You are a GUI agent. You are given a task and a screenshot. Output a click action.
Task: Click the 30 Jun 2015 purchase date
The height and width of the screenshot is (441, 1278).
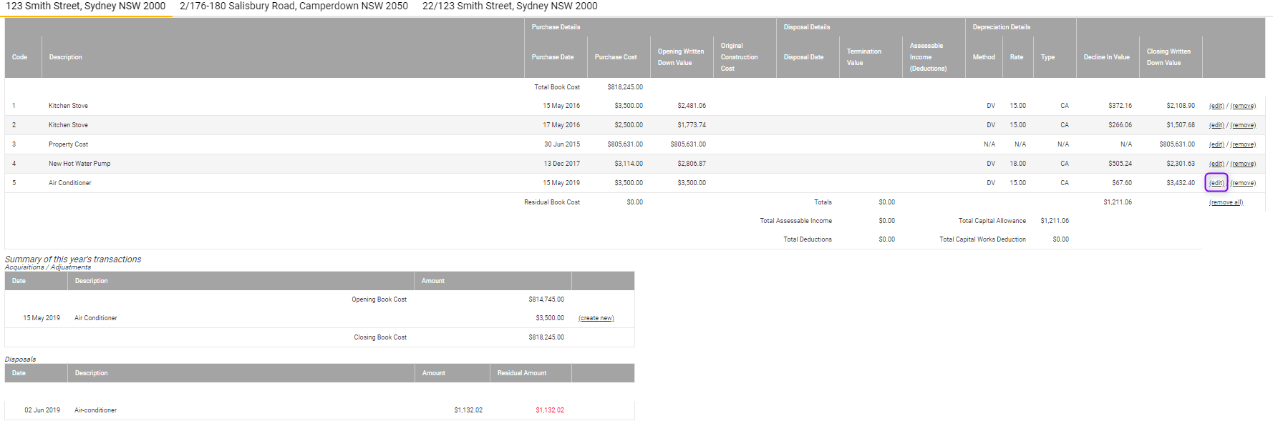562,144
